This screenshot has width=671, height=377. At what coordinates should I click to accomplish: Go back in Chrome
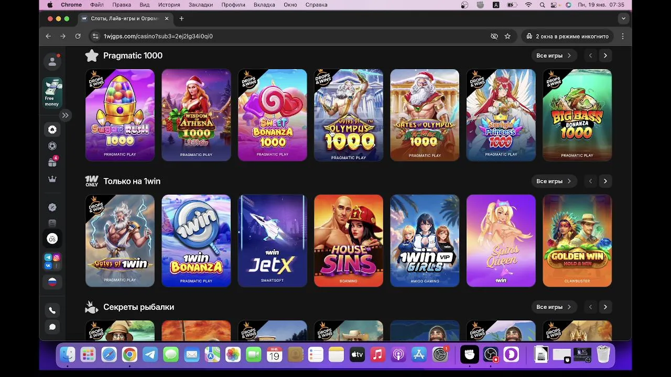click(x=48, y=36)
